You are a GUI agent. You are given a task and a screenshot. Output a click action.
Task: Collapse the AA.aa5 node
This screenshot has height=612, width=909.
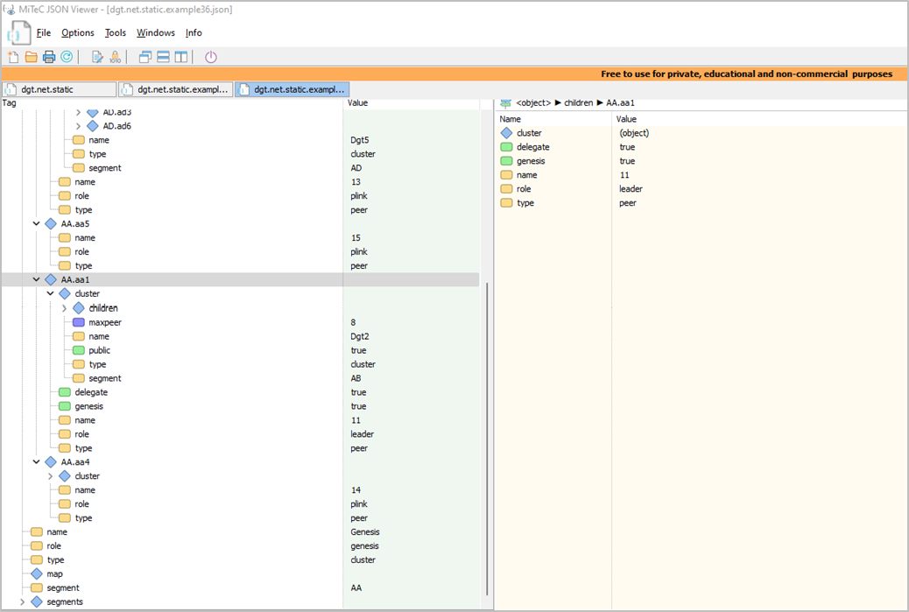(37, 224)
